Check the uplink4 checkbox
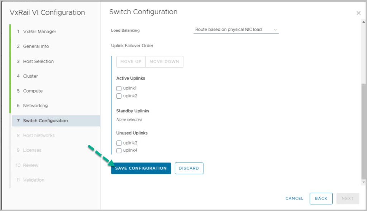 click(119, 151)
